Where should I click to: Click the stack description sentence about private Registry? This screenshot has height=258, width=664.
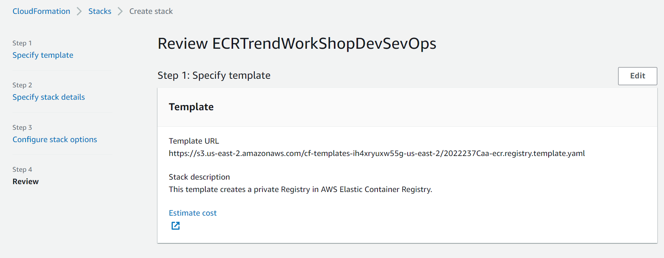click(x=300, y=189)
